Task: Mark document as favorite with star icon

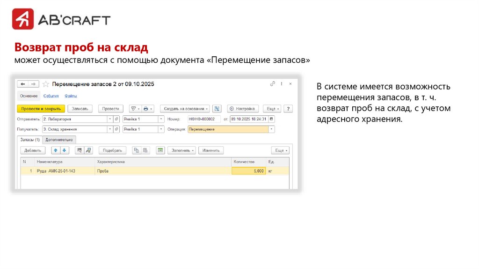Action: (x=46, y=84)
